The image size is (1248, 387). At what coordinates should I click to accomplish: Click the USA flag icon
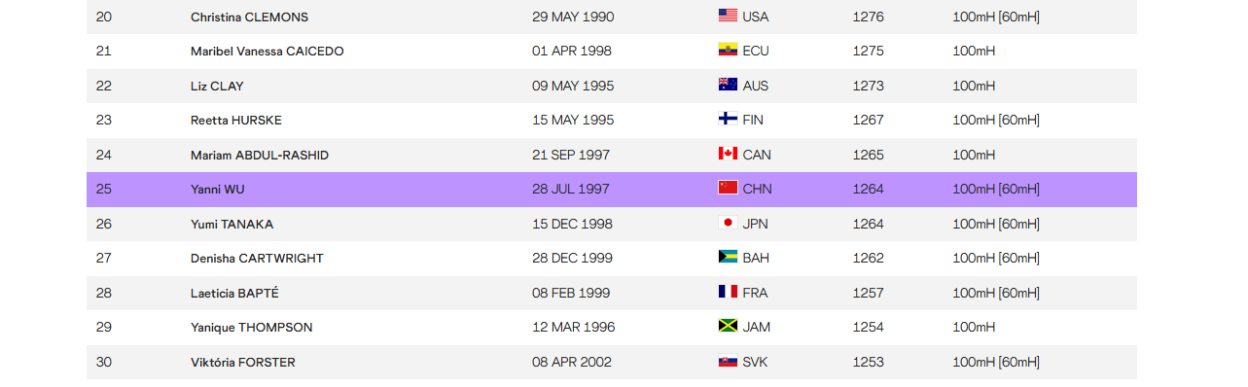[x=728, y=16]
